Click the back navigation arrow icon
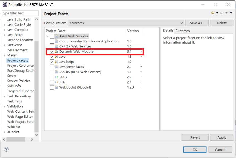The height and width of the screenshot is (158, 236). click(x=213, y=13)
